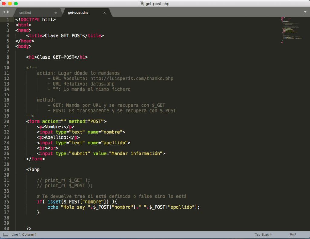Open the tab list dropdown arrow
310x239 pixels.
pyautogui.click(x=305, y=12)
